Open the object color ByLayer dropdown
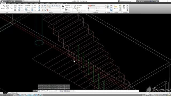 (98, 6)
